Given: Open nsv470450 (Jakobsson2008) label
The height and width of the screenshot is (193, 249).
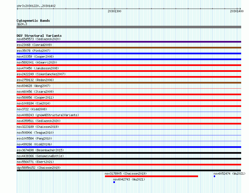Looking at the screenshot, I should click(x=38, y=68).
